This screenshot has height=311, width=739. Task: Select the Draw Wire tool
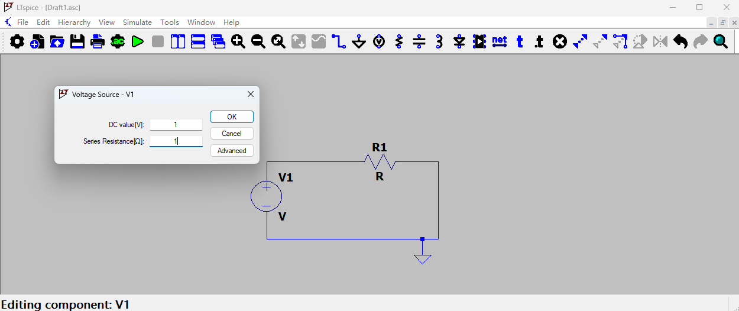339,41
